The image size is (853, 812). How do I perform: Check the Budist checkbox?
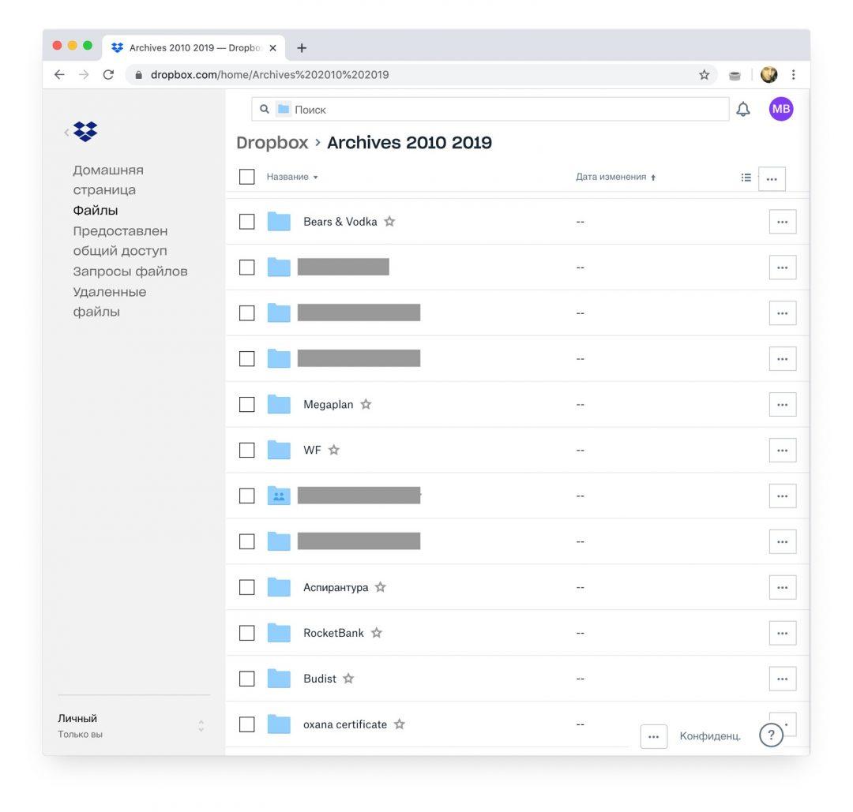[247, 679]
